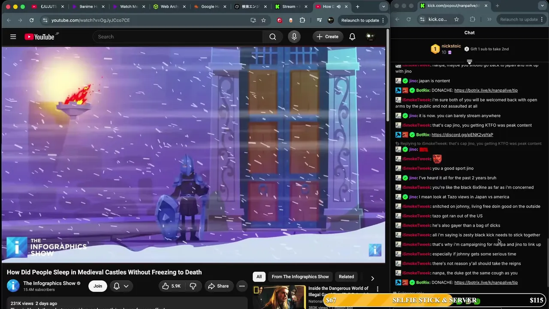Select the Related filter chip
549x309 pixels.
pyautogui.click(x=346, y=277)
